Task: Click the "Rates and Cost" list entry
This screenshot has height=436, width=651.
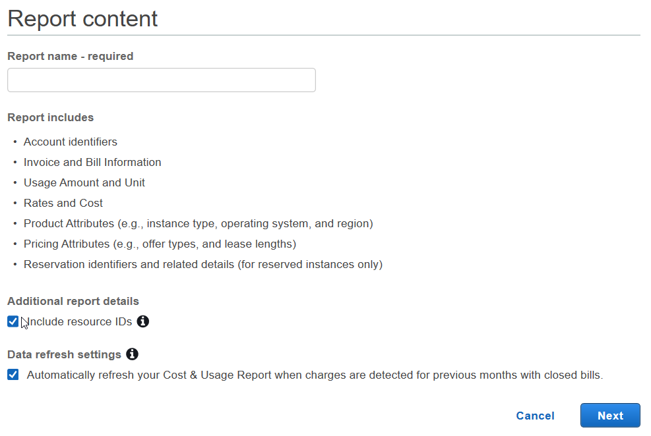Action: tap(63, 203)
